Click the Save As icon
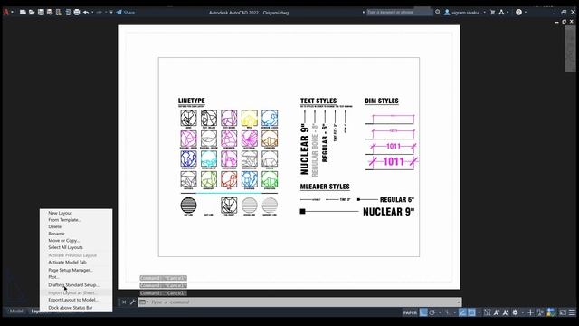 pyautogui.click(x=50, y=12)
